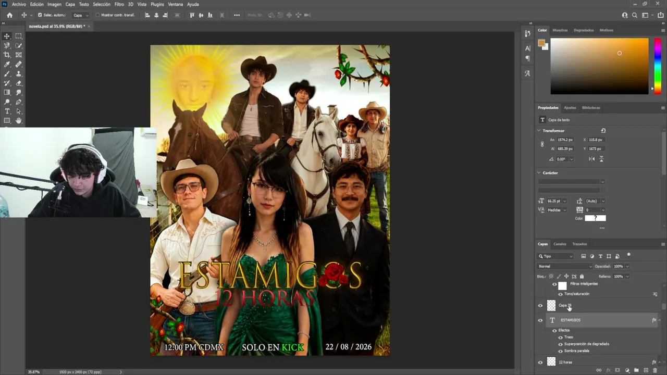667x375 pixels.
Task: Toggle visibility of Tono/saturación filter
Action: pyautogui.click(x=561, y=294)
